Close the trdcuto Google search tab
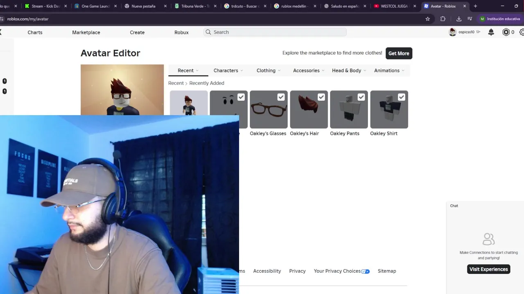The image size is (524, 294). pyautogui.click(x=265, y=6)
